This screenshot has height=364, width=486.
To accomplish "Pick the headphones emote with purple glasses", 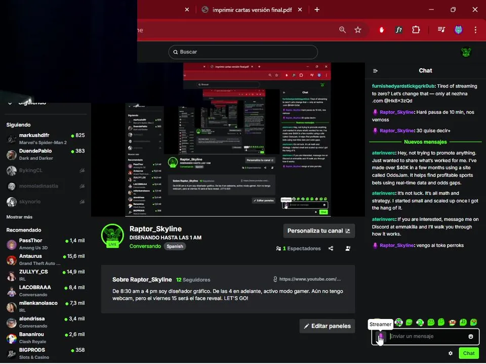I will [x=398, y=323].
